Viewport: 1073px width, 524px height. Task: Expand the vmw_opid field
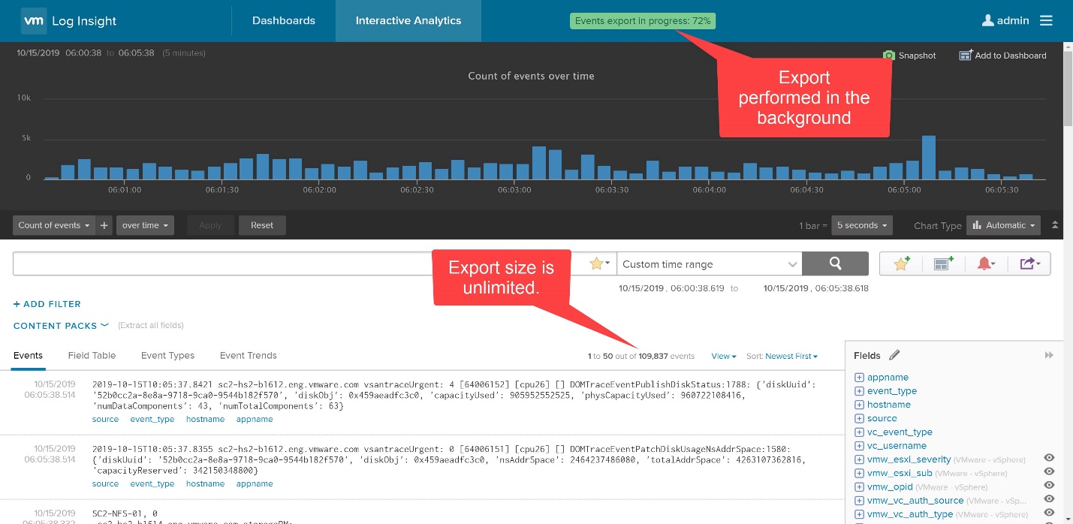[859, 487]
